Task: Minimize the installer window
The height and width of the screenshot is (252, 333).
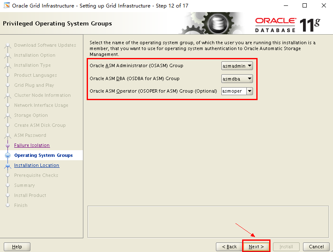Action: 286,5
